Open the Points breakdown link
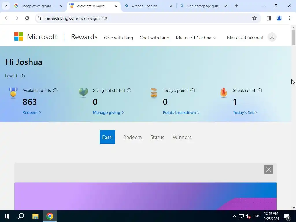Image resolution: width=296 pixels, height=222 pixels. (x=181, y=112)
